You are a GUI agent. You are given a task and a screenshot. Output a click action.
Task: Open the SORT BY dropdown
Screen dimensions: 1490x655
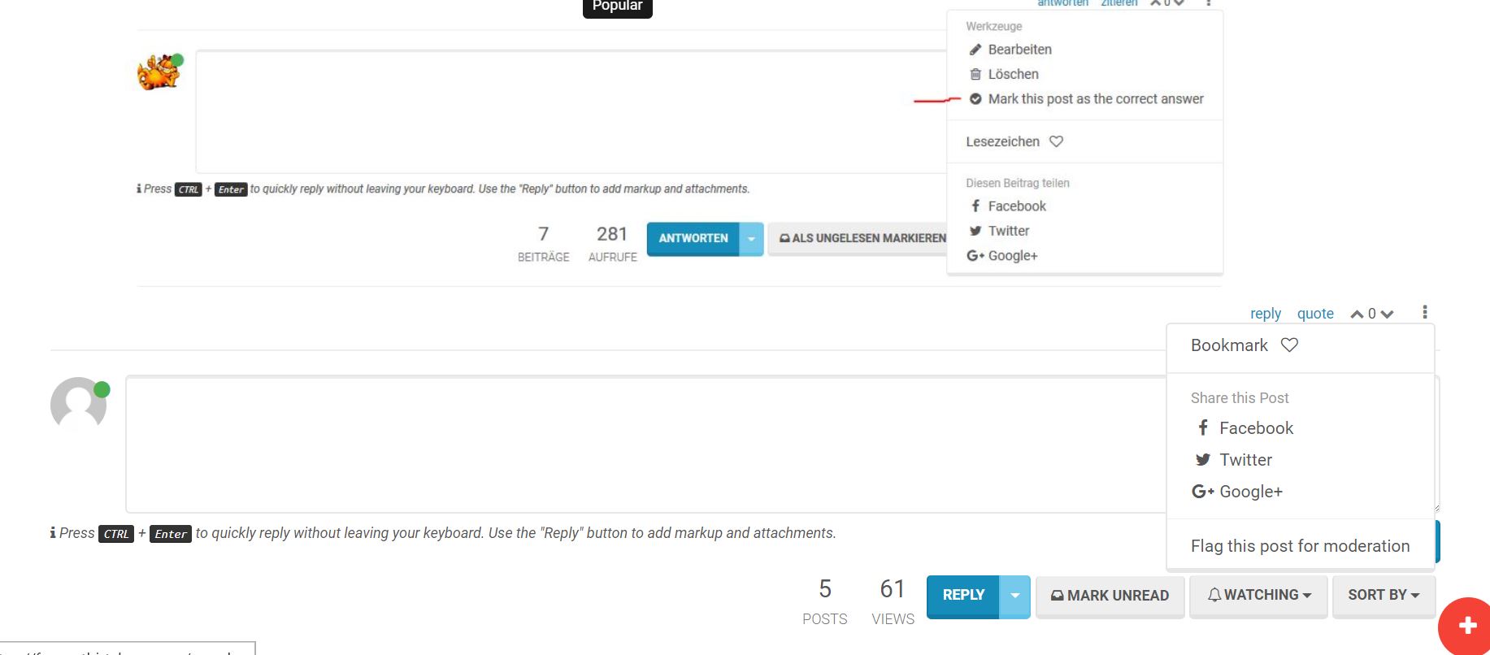coord(1383,596)
